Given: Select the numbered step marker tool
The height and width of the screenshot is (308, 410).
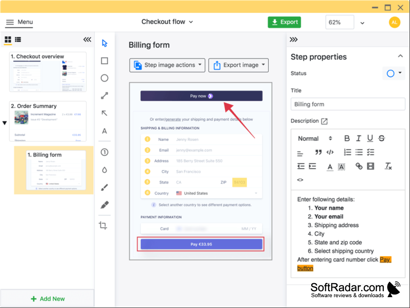Looking at the screenshot, I should (x=104, y=152).
